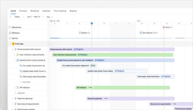Expand User interface improvements row
Viewport: 193px width, 110px height.
(14, 55)
